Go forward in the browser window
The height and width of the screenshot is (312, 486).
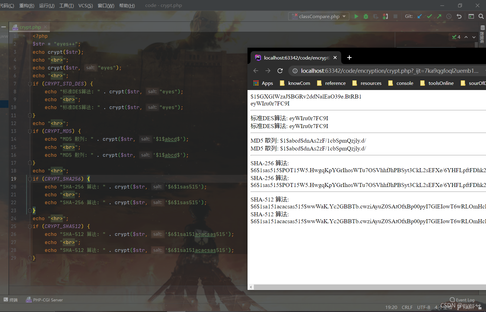click(268, 71)
